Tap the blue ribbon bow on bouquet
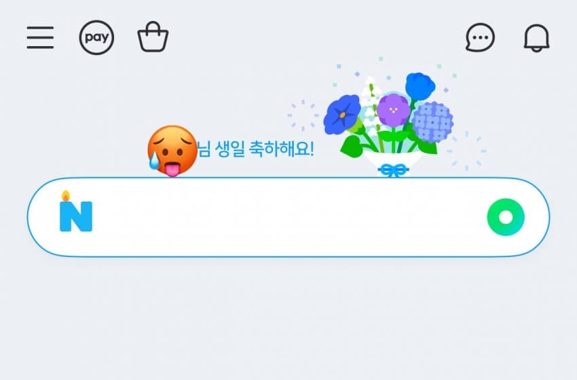Screen dimensions: 577x380 tap(393, 170)
